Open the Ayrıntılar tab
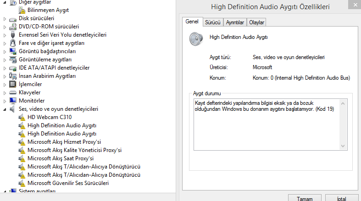Screen dimensions: 361x201 click(x=235, y=22)
